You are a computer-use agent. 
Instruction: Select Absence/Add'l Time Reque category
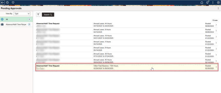pyautogui.click(x=16, y=24)
